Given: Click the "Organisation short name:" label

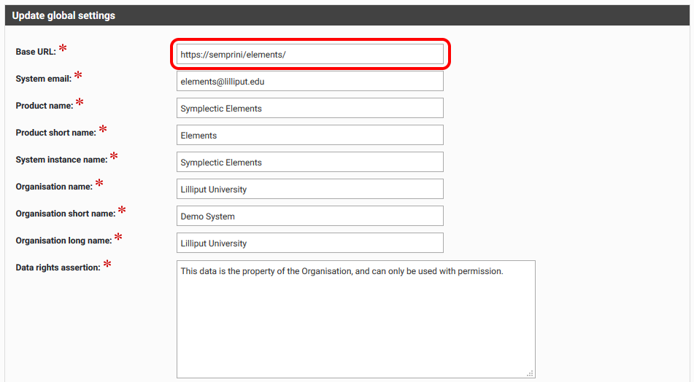Looking at the screenshot, I should click(x=66, y=214).
